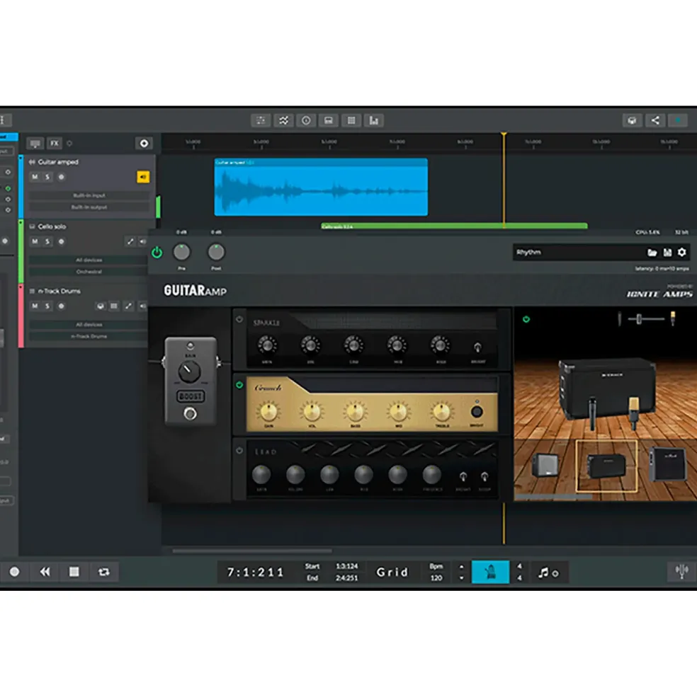Solo the Guitar amped track
Image resolution: width=697 pixels, height=697 pixels.
click(47, 177)
